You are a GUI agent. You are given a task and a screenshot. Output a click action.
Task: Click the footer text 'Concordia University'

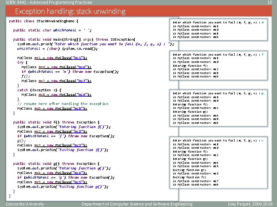click(x=25, y=204)
